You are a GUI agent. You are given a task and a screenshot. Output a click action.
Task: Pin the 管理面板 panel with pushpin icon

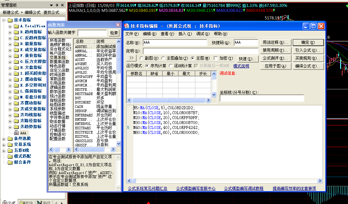point(57,5)
